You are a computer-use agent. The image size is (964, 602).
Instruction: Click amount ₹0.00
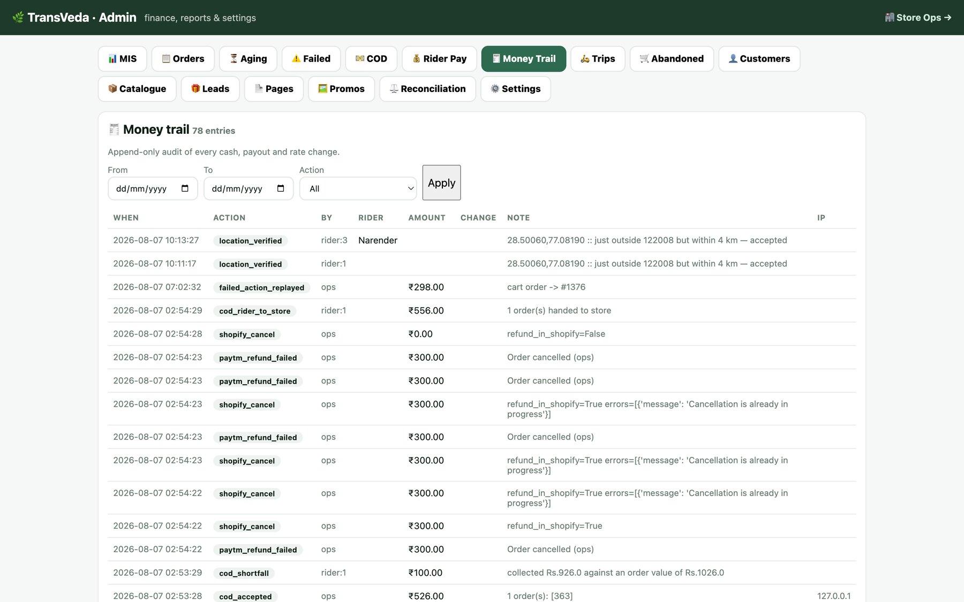420,334
